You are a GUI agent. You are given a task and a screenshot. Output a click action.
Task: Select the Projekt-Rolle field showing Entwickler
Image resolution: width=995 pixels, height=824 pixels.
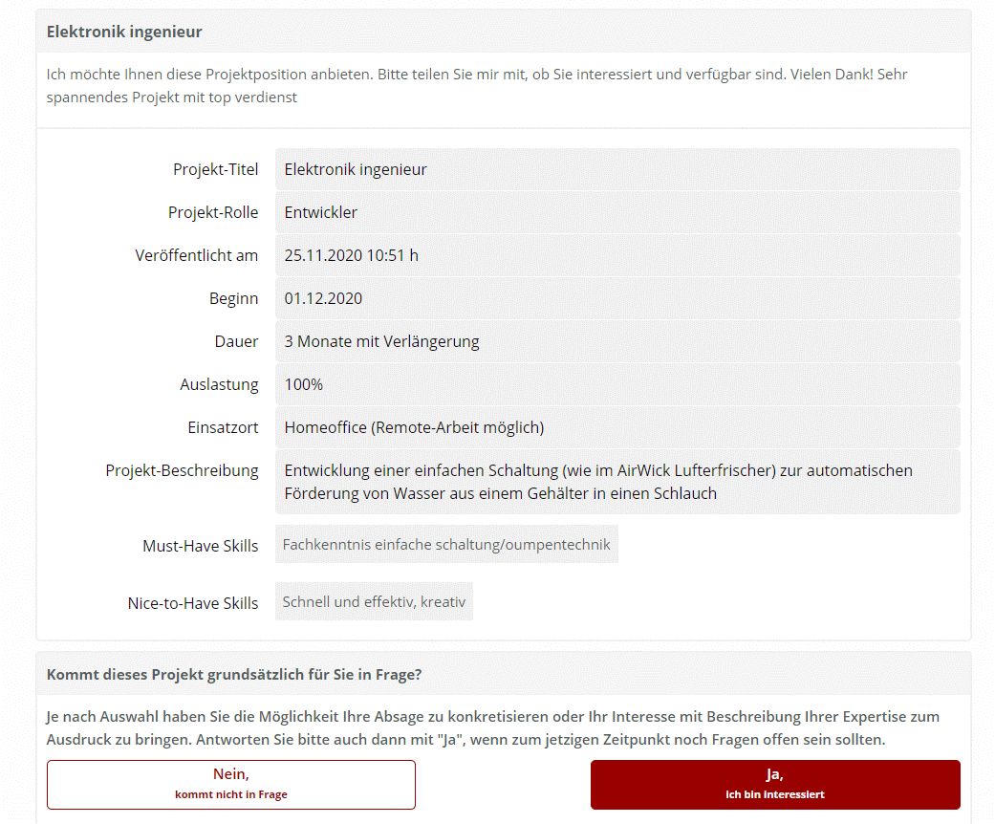[x=616, y=212]
